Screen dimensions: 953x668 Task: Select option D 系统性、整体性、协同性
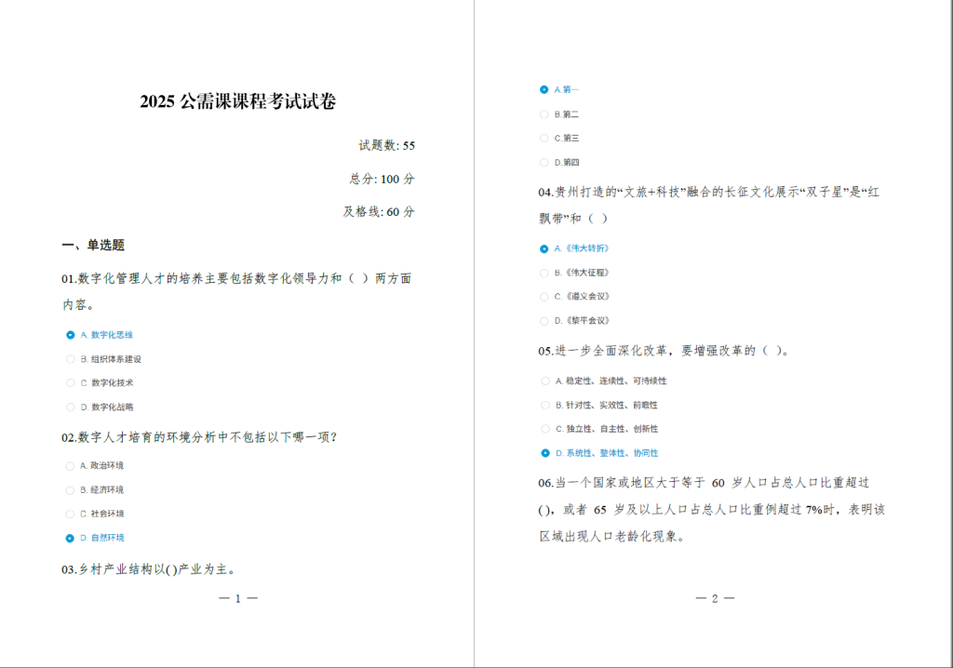[545, 453]
